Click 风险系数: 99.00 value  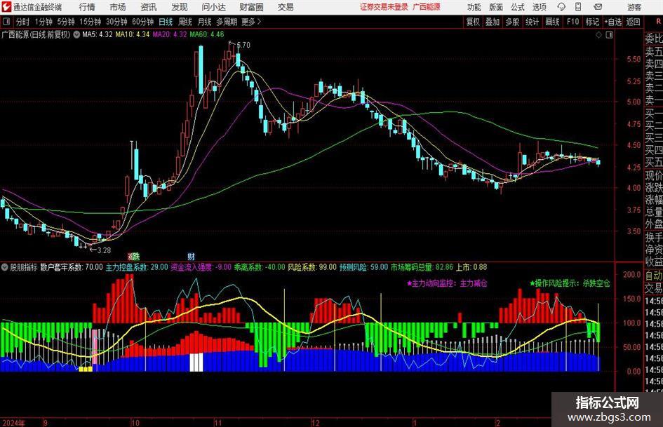coord(312,267)
